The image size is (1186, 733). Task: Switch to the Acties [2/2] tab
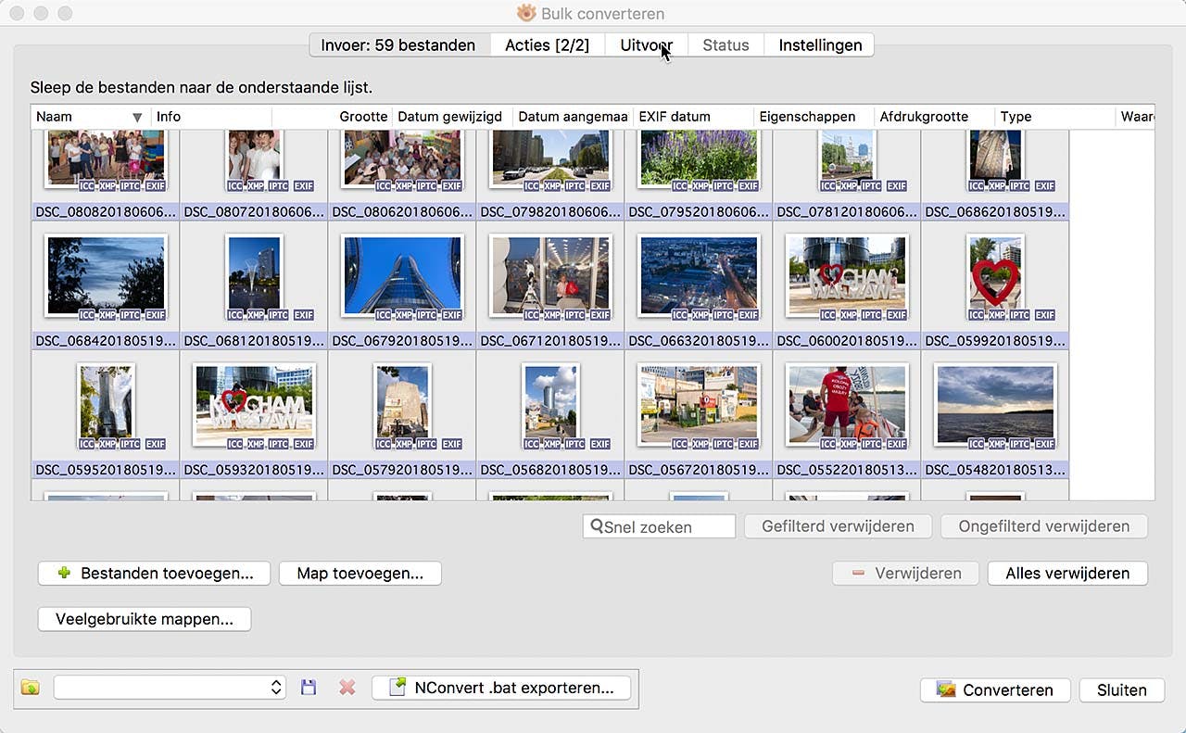coord(547,45)
